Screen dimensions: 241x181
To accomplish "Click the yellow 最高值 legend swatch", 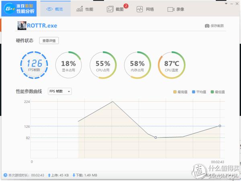I will click(175, 92).
